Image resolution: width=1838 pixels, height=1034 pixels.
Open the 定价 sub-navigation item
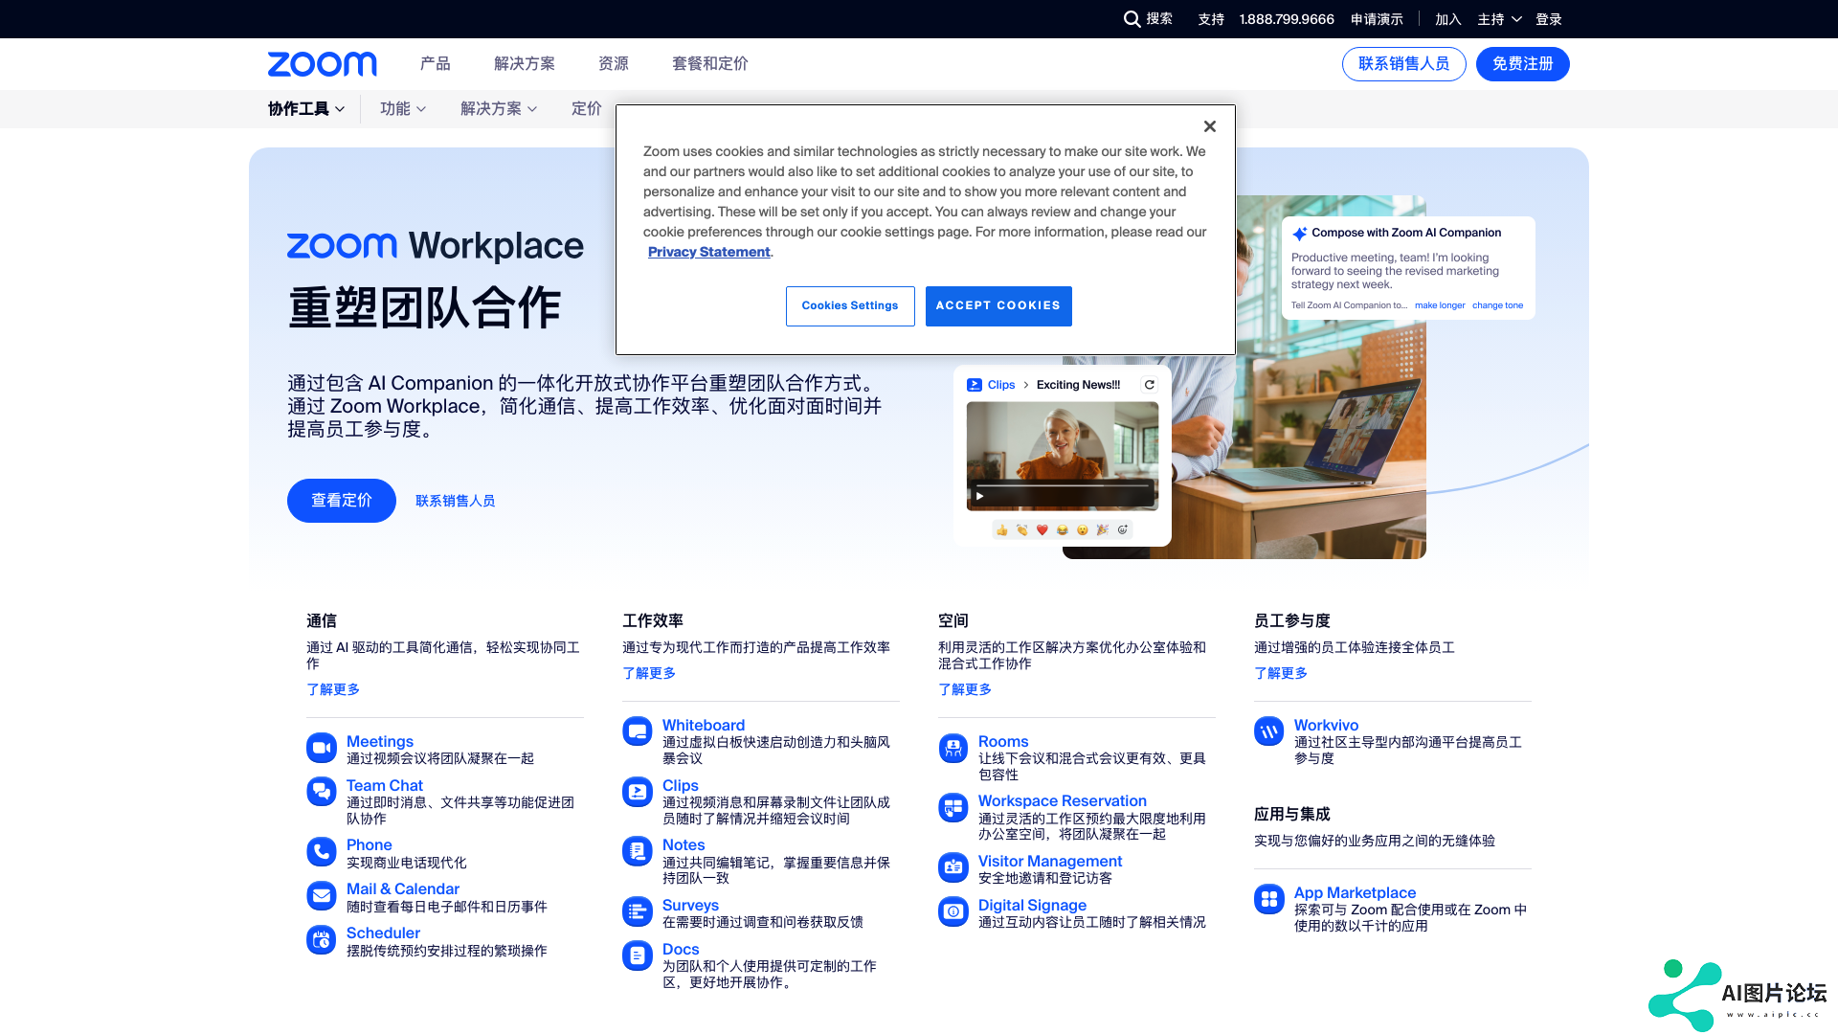point(587,109)
